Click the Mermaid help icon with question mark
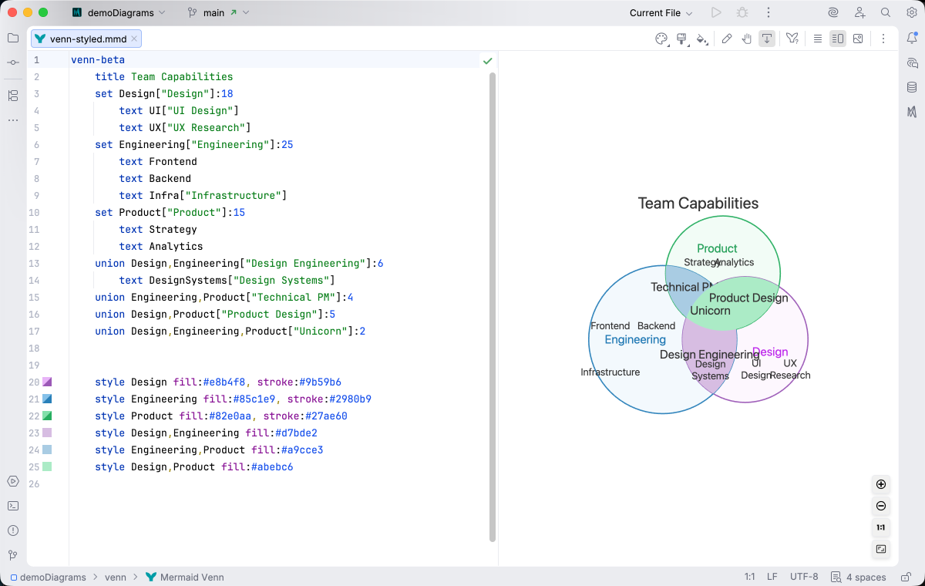The image size is (925, 586). (792, 39)
